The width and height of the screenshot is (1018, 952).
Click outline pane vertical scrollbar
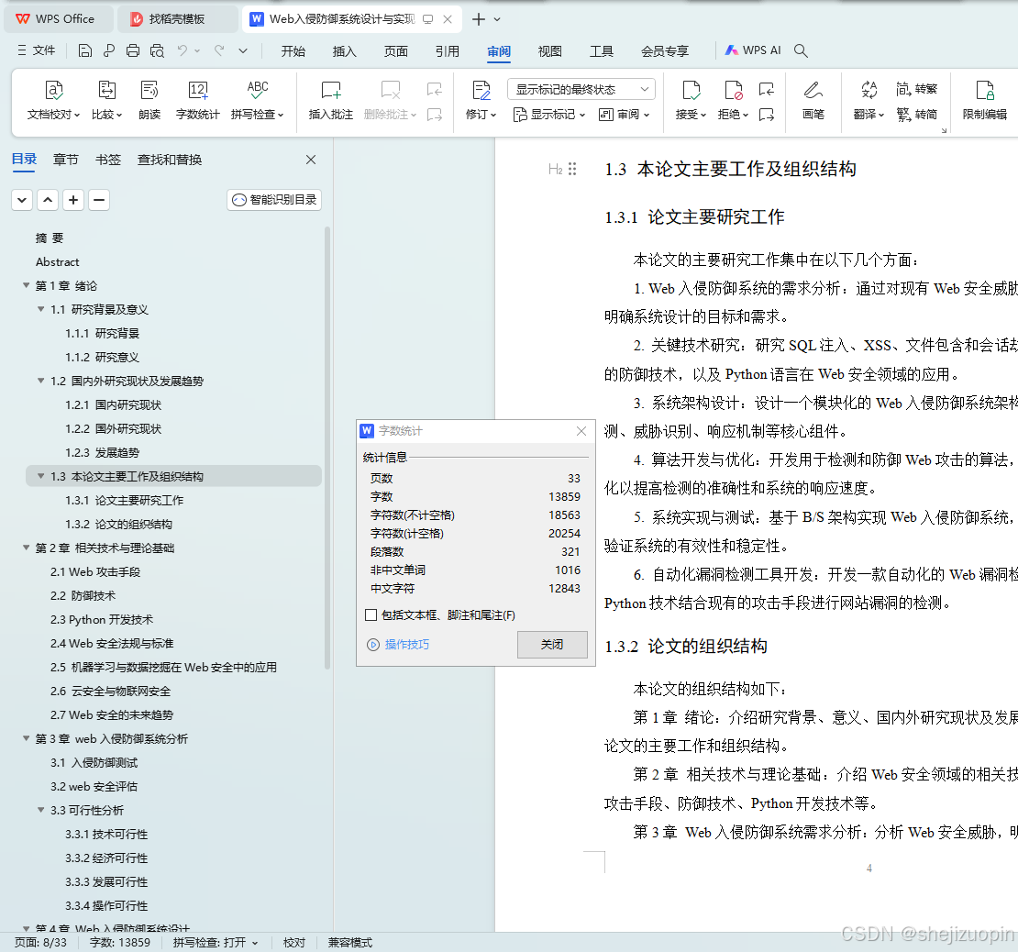[327, 448]
